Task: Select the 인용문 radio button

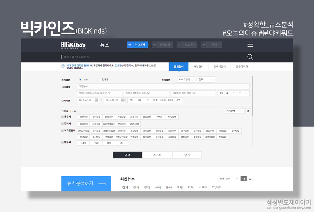Action: tap(99, 80)
